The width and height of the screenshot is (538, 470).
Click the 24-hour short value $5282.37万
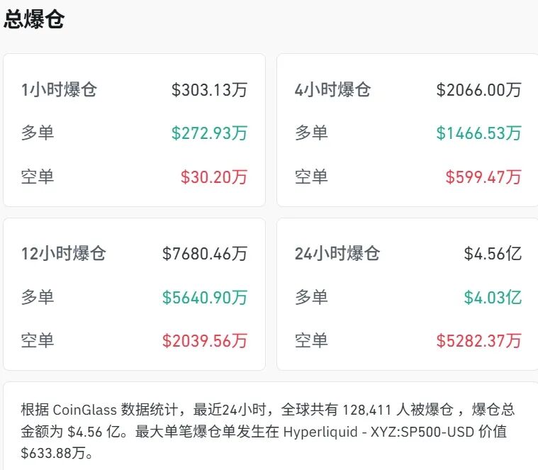coord(478,341)
